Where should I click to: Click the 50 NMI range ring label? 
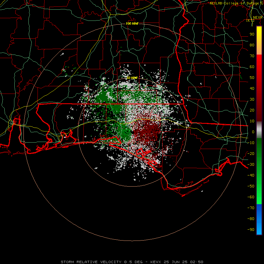coord(132,78)
